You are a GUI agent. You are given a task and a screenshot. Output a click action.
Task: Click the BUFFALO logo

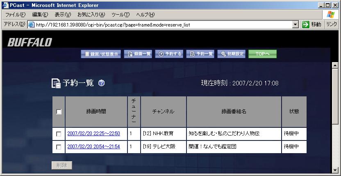[30, 42]
